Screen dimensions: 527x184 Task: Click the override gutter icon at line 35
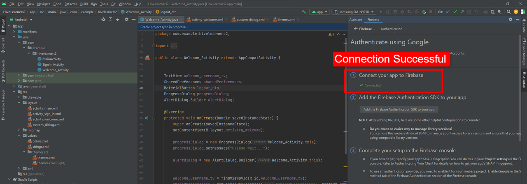(x=147, y=118)
